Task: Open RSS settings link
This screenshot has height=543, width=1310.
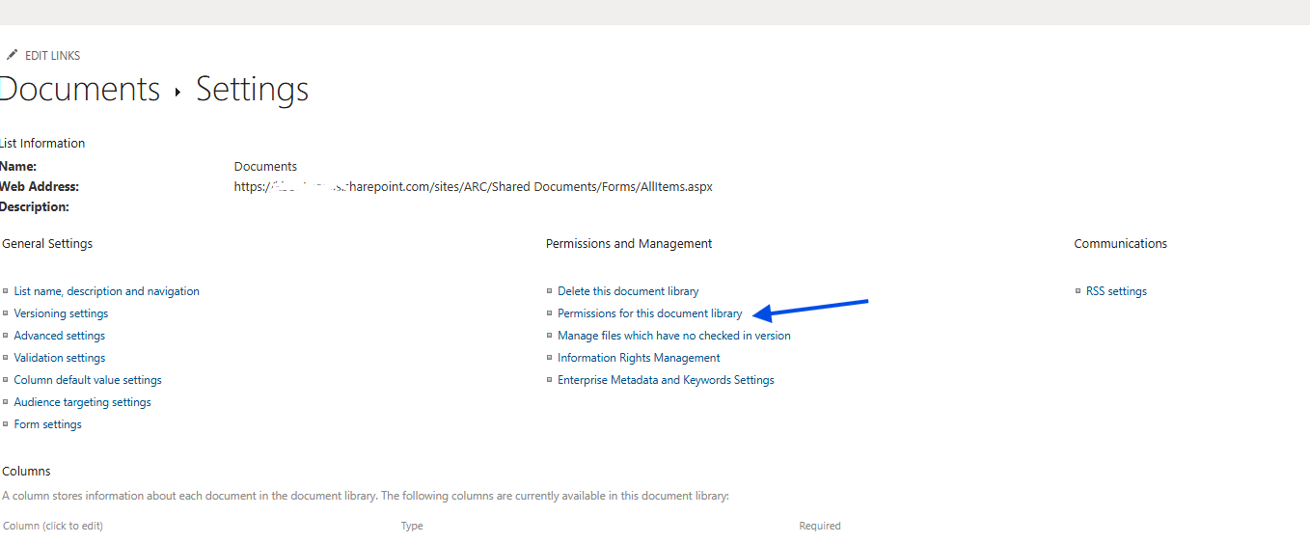Action: coord(1116,291)
